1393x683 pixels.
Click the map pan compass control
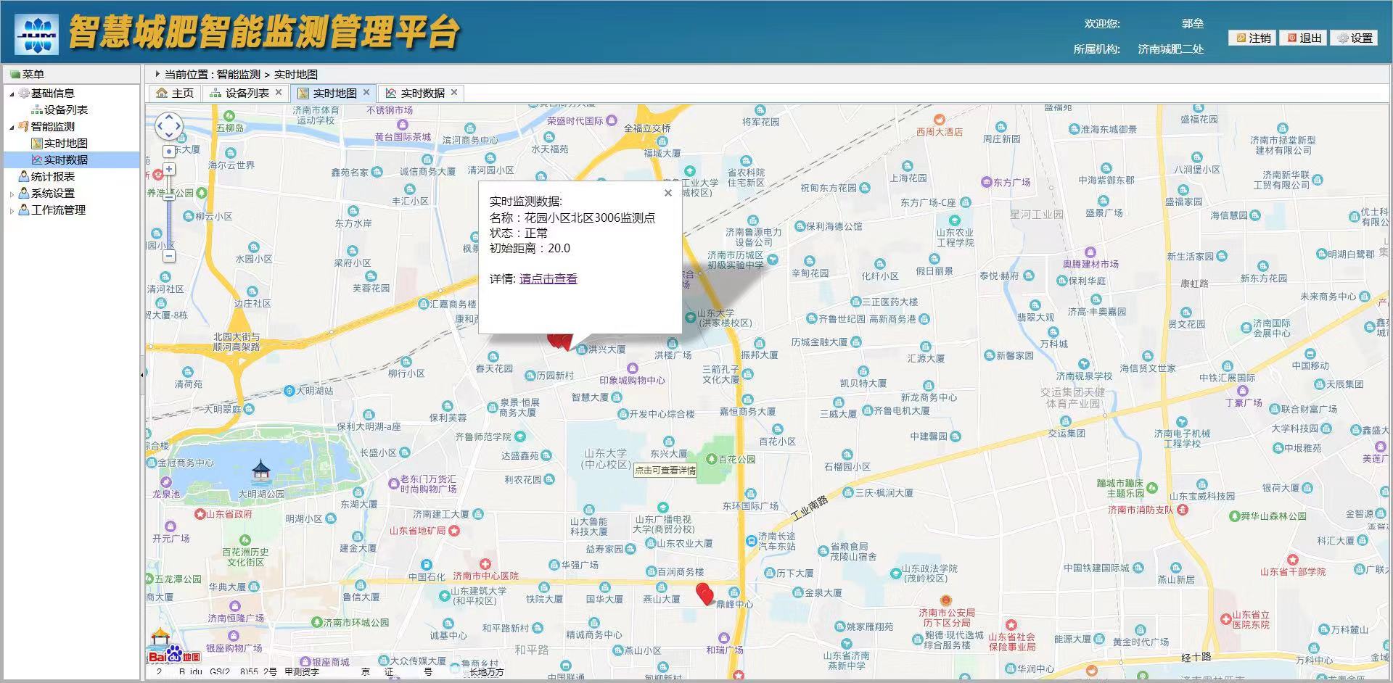click(168, 126)
